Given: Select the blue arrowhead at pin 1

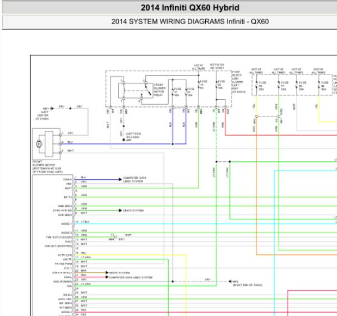Looking at the screenshot, I should point(121,179).
